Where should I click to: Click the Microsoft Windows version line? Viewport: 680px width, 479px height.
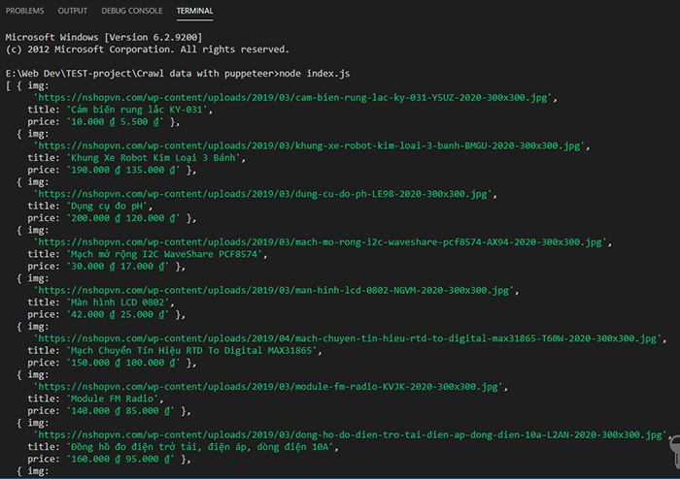point(104,37)
